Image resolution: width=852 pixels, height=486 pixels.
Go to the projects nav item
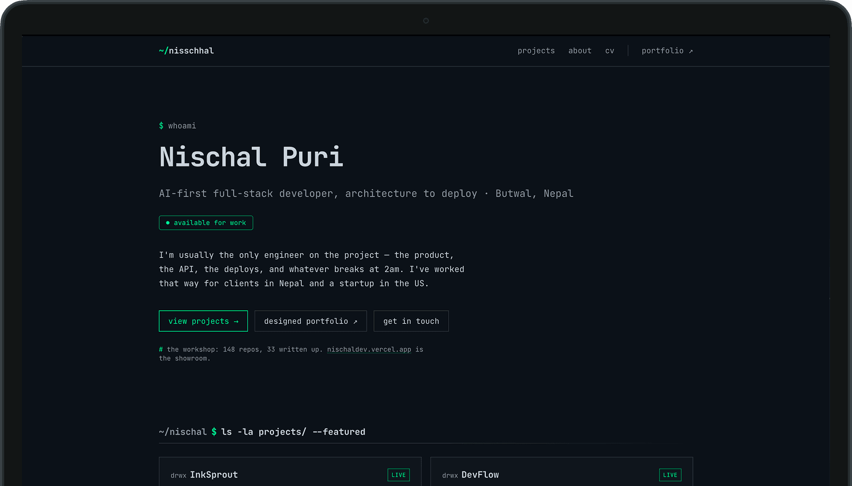pyautogui.click(x=536, y=51)
